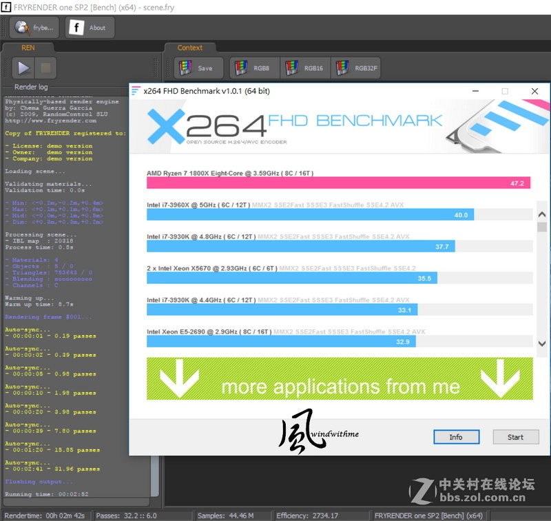This screenshot has height=521, width=551.
Task: Open the Info dialog of x264 Benchmark
Action: pyautogui.click(x=456, y=437)
